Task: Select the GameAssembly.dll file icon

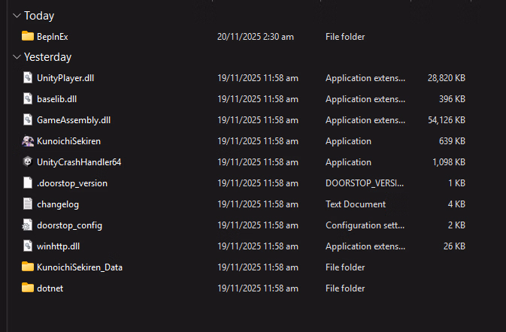Action: [x=28, y=120]
